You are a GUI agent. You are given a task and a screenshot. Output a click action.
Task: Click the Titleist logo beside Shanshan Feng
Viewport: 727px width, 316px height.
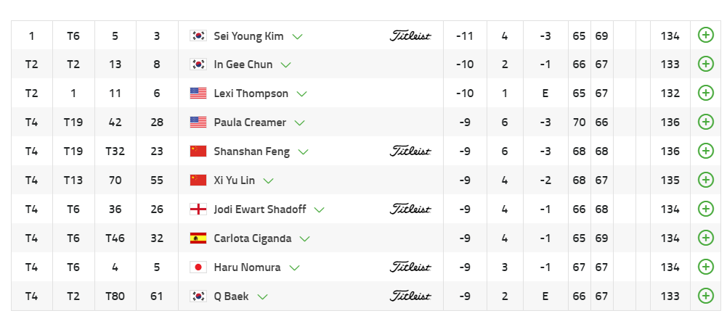[x=410, y=151]
